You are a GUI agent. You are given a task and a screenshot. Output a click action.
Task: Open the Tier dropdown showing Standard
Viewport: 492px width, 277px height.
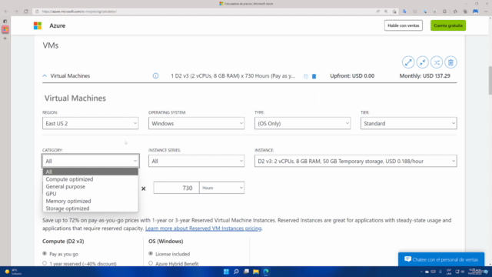tap(408, 123)
